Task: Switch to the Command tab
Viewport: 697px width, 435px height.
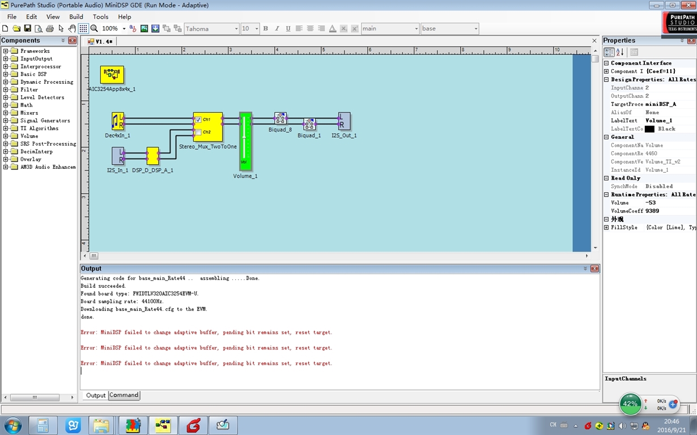Action: coord(124,395)
